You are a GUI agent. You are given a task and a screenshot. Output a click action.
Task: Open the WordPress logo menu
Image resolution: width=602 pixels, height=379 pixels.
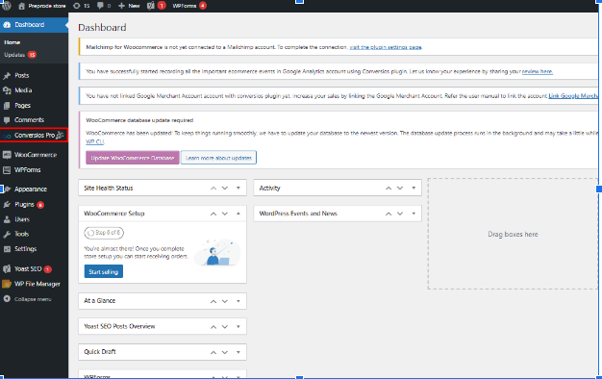[7, 6]
